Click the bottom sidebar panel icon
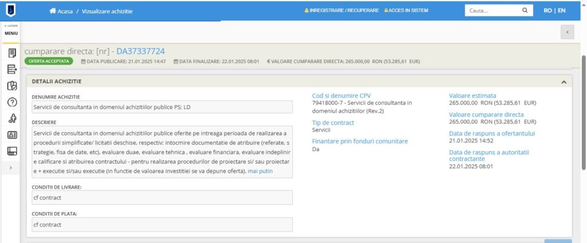This screenshot has width=587, height=243. (x=12, y=151)
